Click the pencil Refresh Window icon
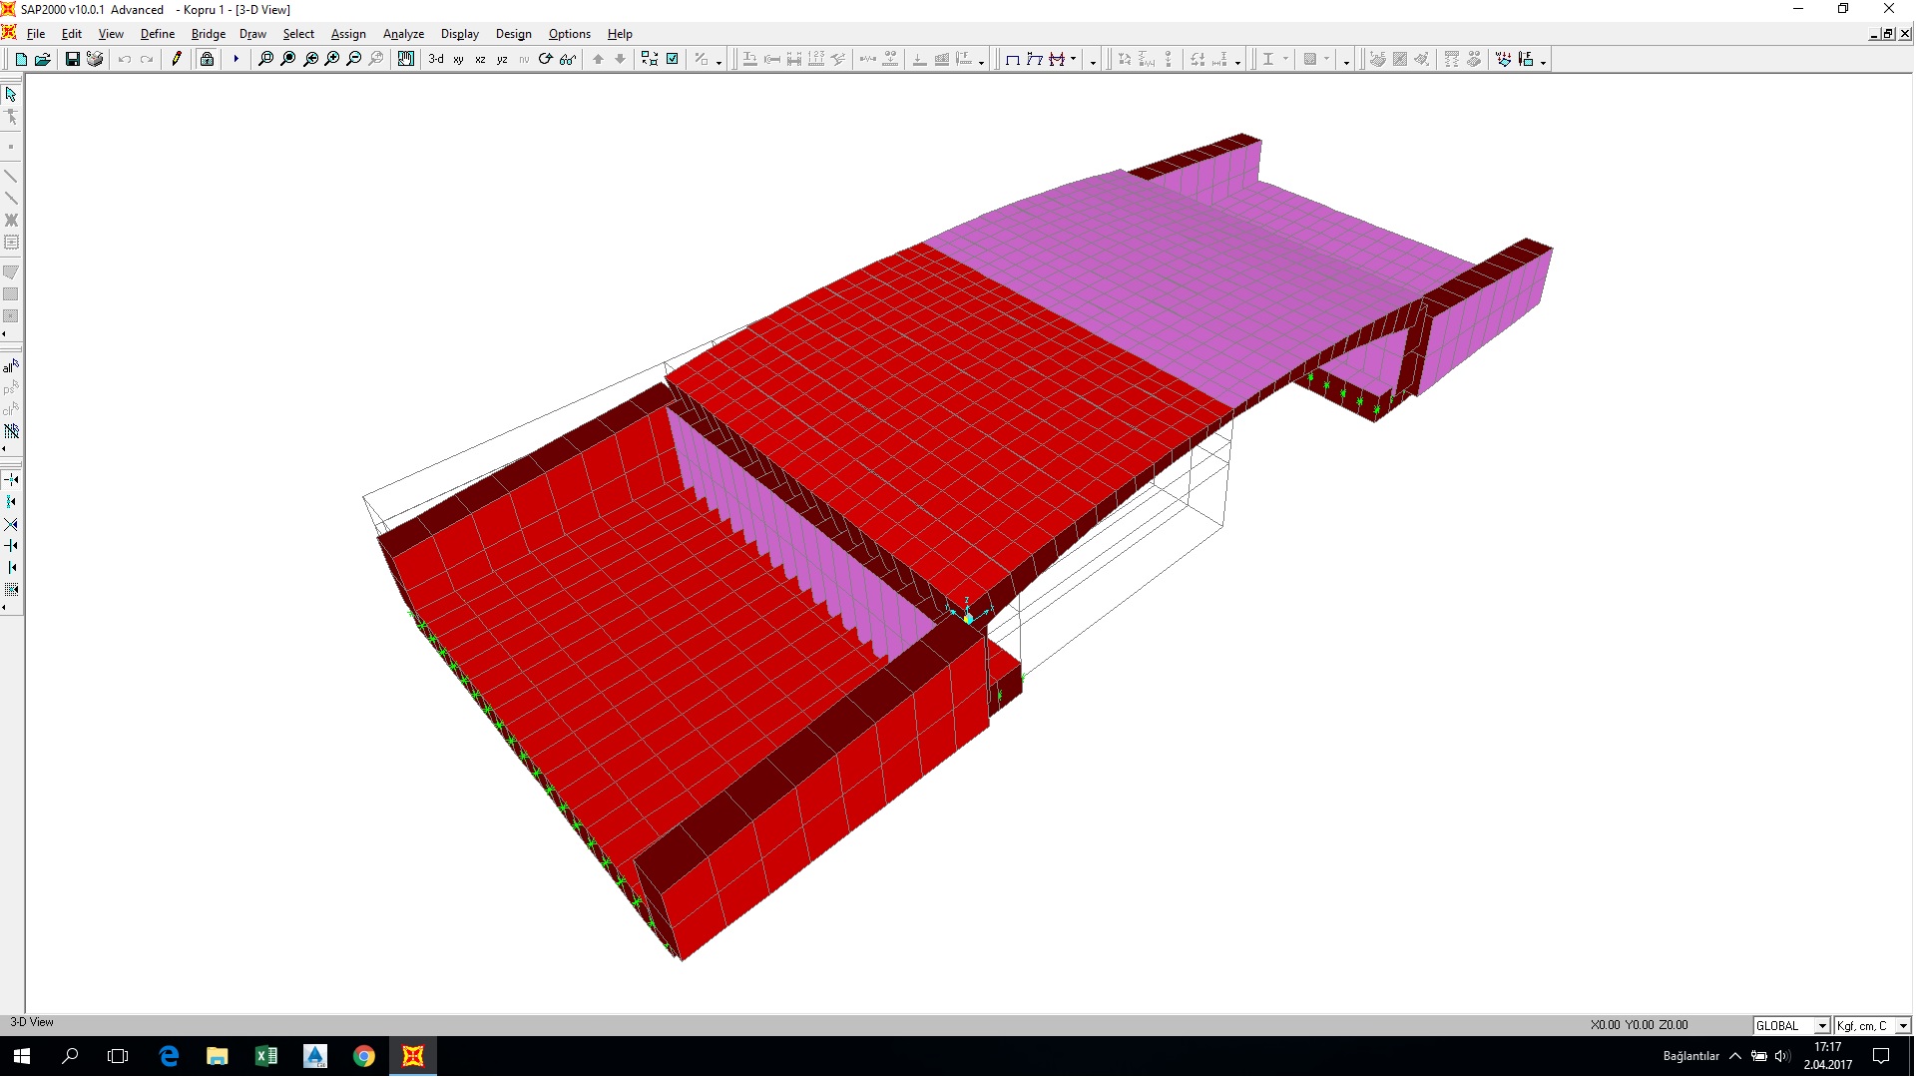The height and width of the screenshot is (1078, 1916). click(177, 60)
